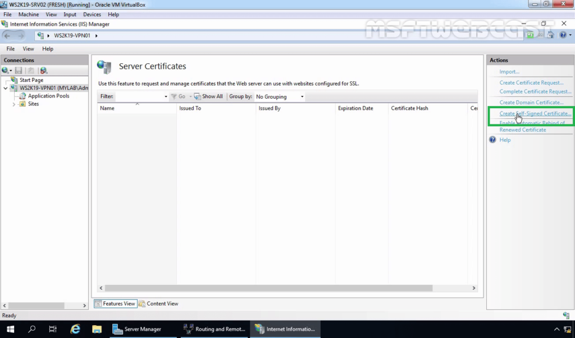
Task: Click the refresh page icon in IIS address bar
Action: (x=530, y=35)
